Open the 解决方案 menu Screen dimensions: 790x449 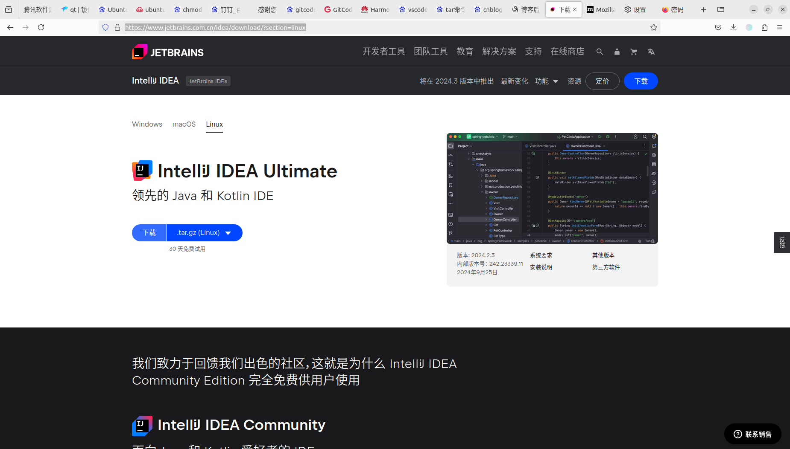tap(499, 52)
